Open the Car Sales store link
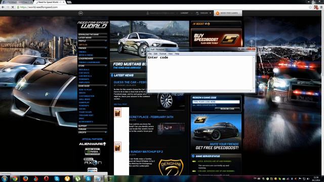Viewport: 324px width, 182px height. [84, 73]
